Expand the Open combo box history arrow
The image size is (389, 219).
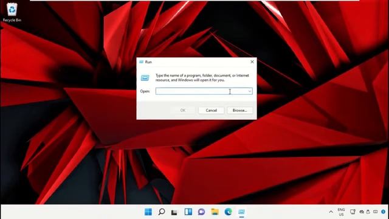pyautogui.click(x=250, y=91)
